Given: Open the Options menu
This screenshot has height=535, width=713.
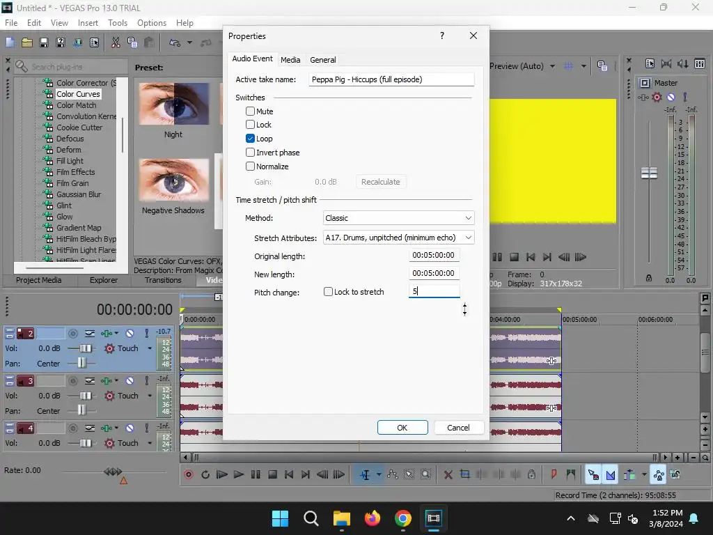Looking at the screenshot, I should point(152,23).
